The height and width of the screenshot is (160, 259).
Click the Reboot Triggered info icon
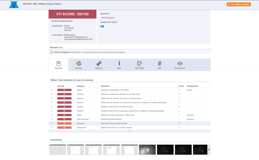point(51,52)
